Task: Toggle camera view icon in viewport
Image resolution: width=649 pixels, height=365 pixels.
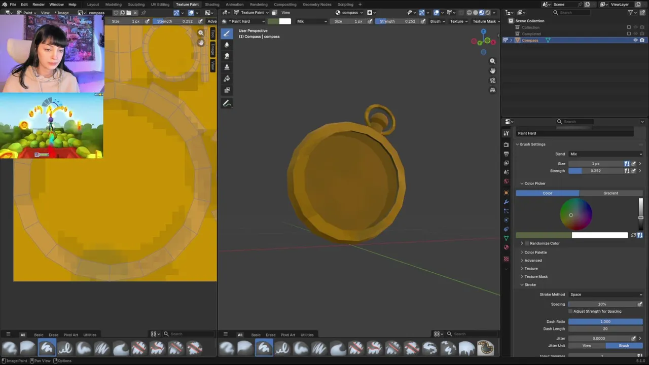Action: point(492,80)
